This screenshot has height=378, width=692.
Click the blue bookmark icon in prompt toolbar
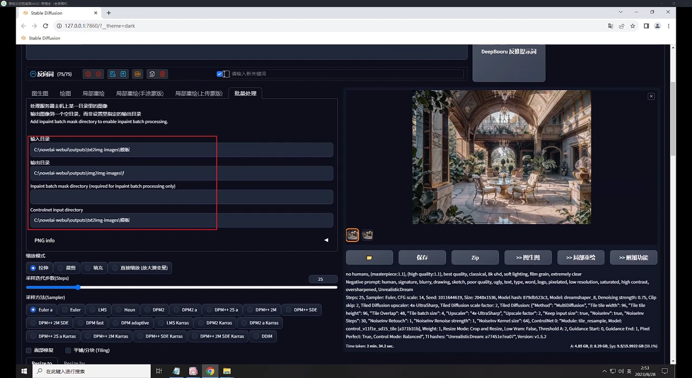click(123, 74)
